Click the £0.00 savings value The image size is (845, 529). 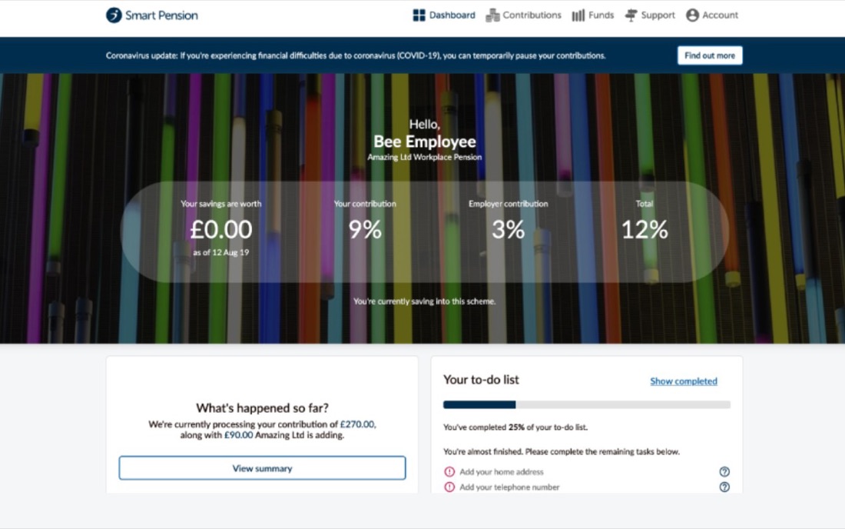click(x=221, y=229)
